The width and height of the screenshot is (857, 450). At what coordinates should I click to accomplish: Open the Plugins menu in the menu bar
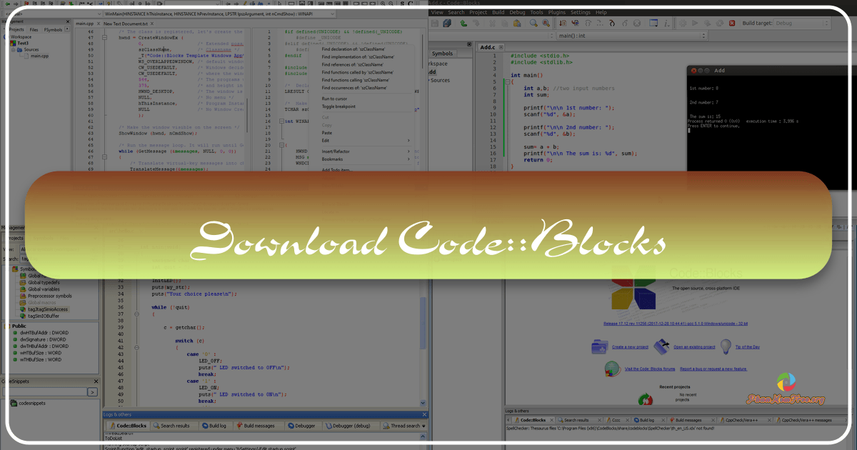[x=557, y=12]
